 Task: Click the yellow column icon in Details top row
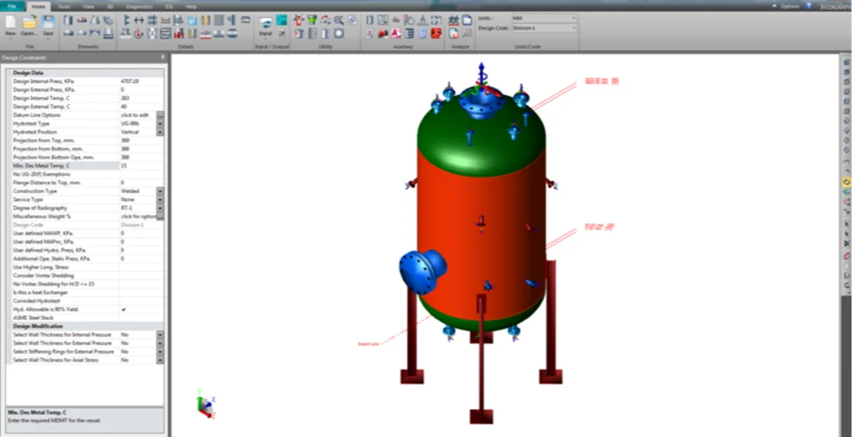(x=206, y=20)
